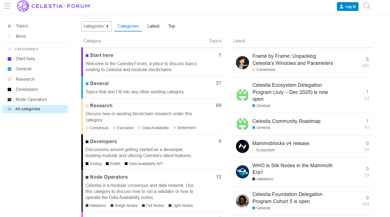
Task: Click avatar beside Ecosystem Delegation Program topic
Action: (x=242, y=95)
